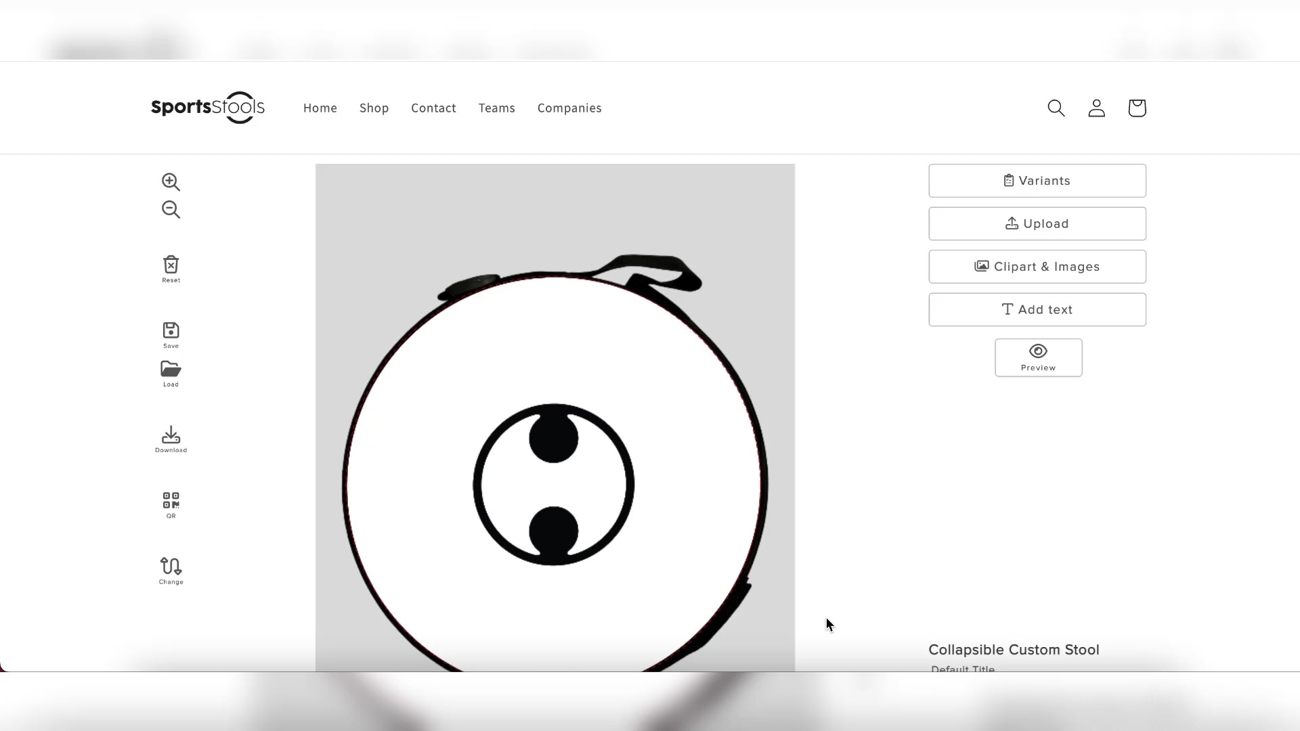This screenshot has height=731, width=1300.
Task: Open the Variants options button
Action: (1037, 181)
